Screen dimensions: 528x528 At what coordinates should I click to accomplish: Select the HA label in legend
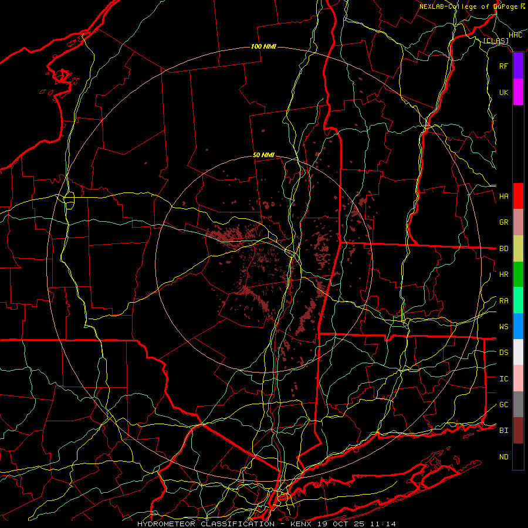coord(504,197)
